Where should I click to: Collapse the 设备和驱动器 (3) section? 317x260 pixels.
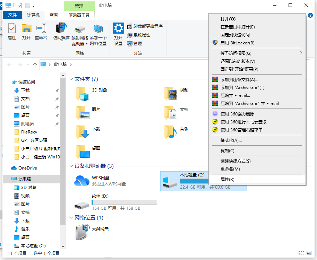(x=71, y=166)
